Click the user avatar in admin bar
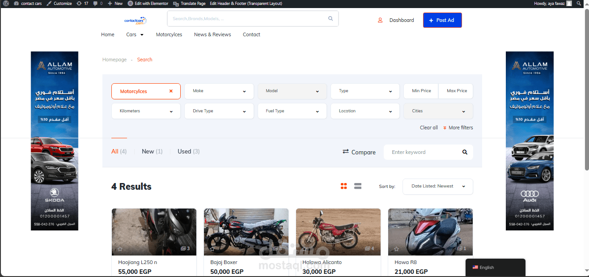 569,3
